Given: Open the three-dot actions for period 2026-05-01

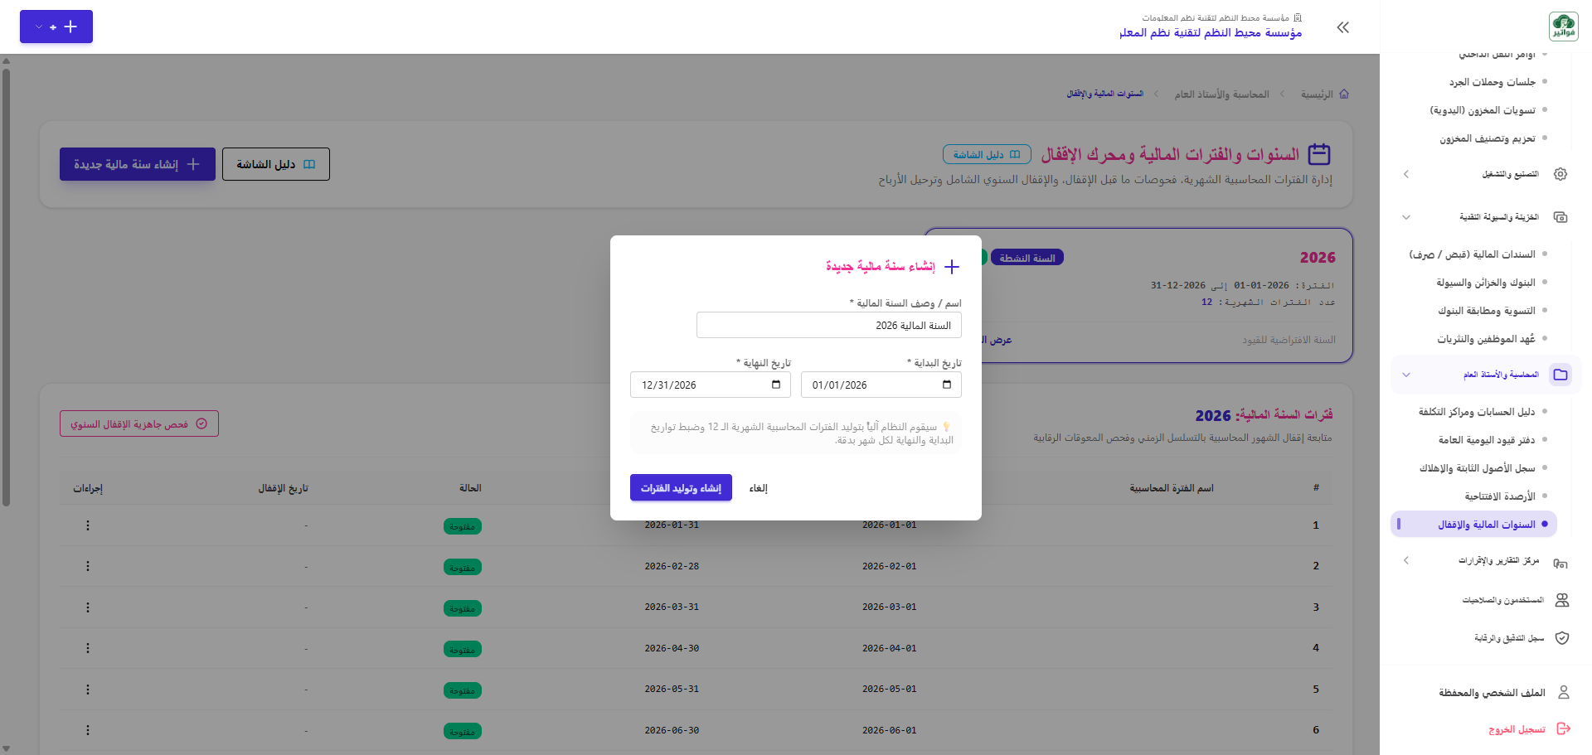Looking at the screenshot, I should [x=88, y=690].
